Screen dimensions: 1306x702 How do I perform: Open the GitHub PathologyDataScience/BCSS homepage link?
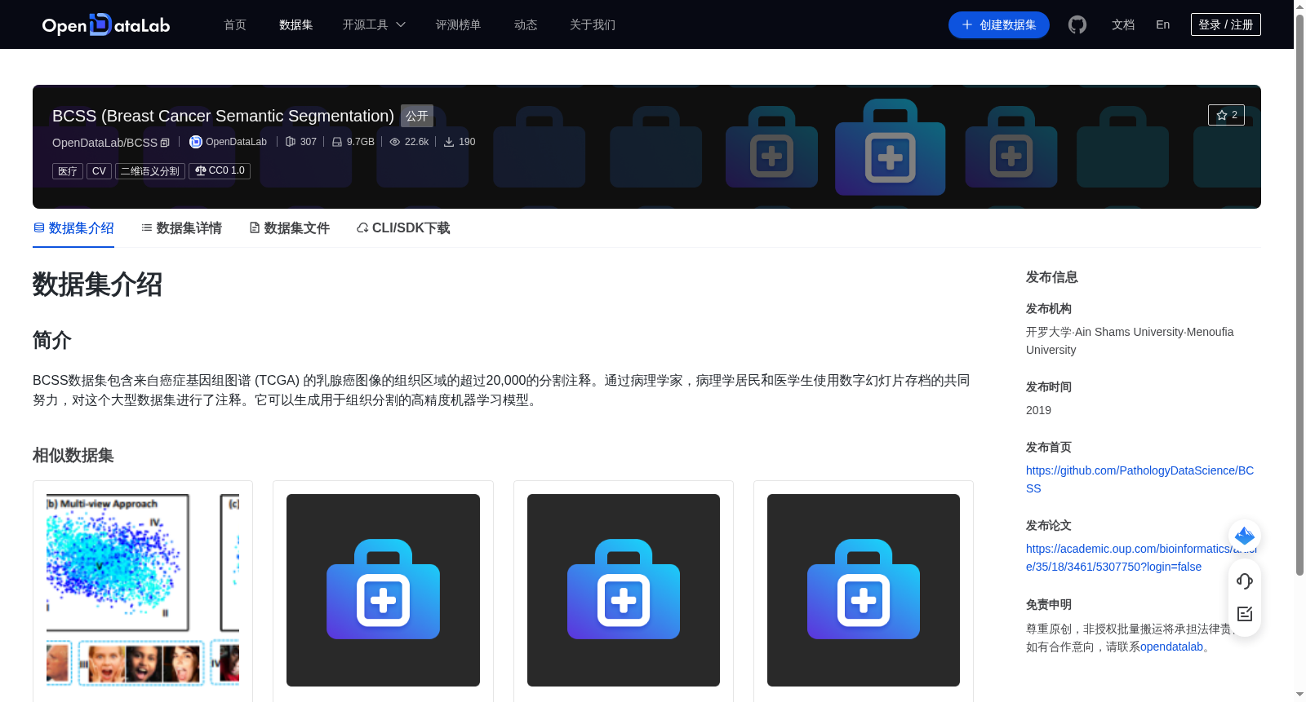pyautogui.click(x=1139, y=479)
